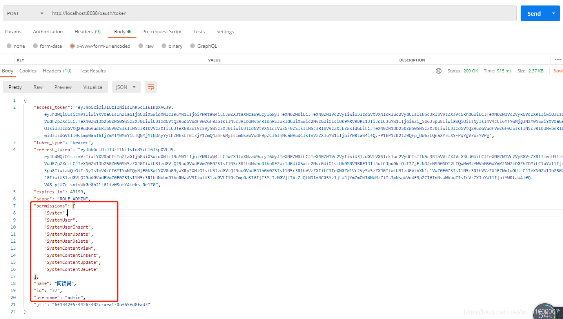Click the DESCRIPTION column header
This screenshot has width=563, height=319.
point(412,60)
